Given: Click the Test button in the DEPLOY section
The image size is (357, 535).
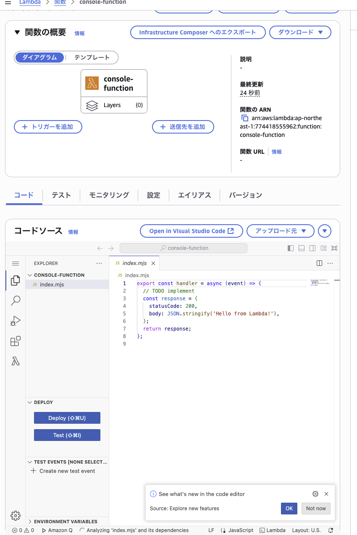Looking at the screenshot, I should (67, 435).
